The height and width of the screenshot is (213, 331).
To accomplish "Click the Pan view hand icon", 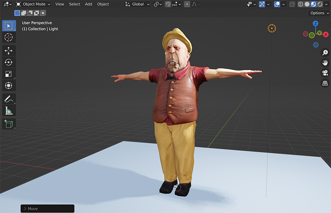I will 325,63.
